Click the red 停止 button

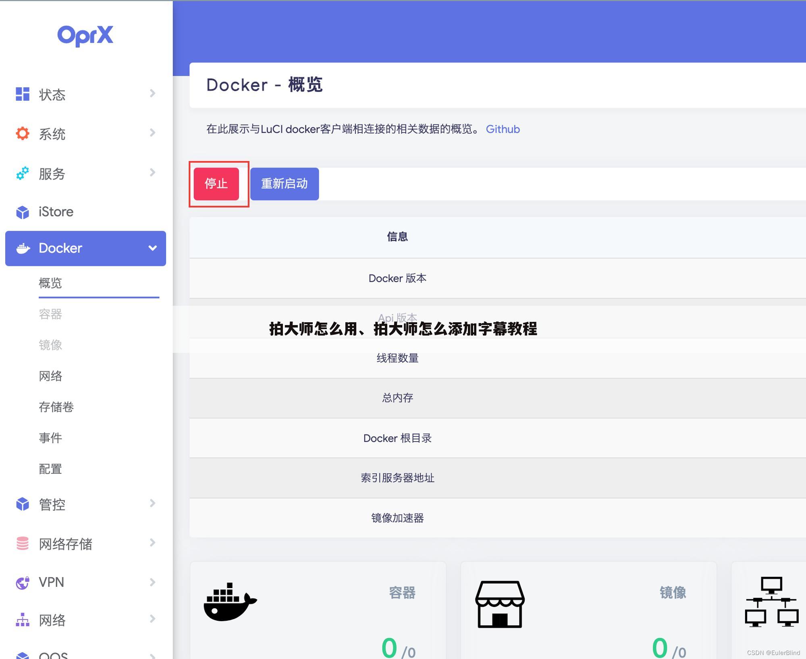[216, 184]
